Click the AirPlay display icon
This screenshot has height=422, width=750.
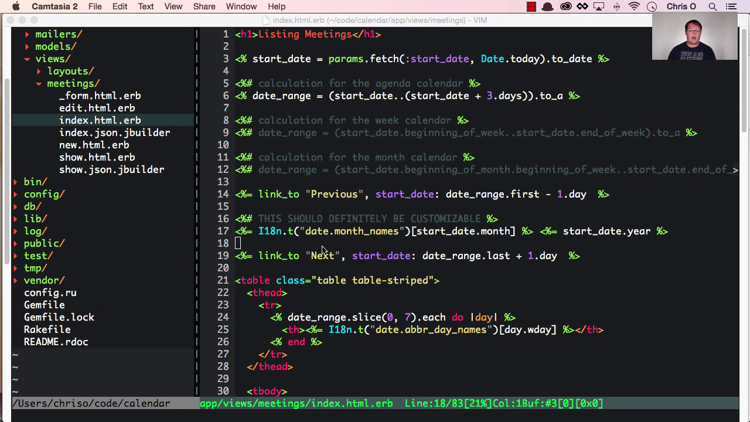click(x=599, y=6)
